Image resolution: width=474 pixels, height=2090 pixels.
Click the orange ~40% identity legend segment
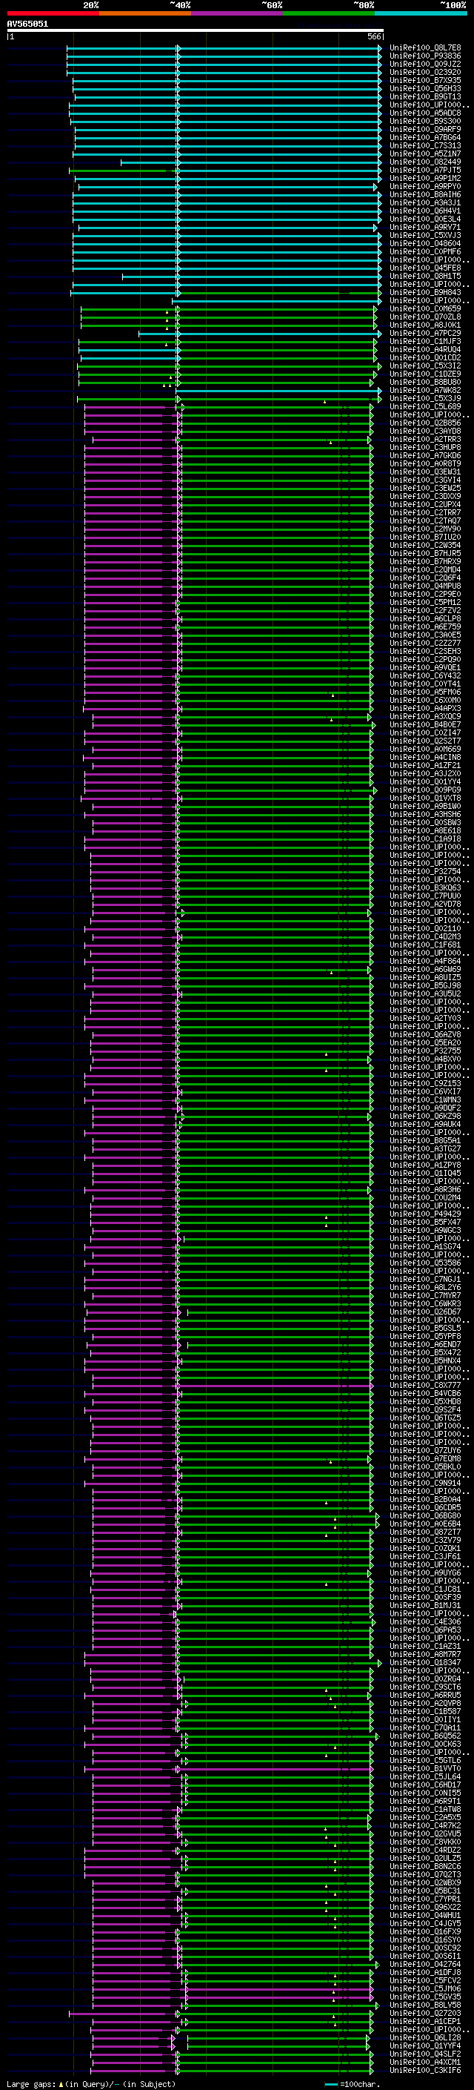click(145, 13)
